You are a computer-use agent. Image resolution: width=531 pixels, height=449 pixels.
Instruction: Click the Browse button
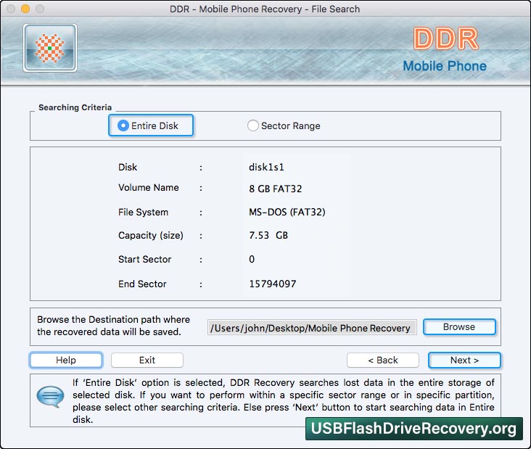coord(459,327)
